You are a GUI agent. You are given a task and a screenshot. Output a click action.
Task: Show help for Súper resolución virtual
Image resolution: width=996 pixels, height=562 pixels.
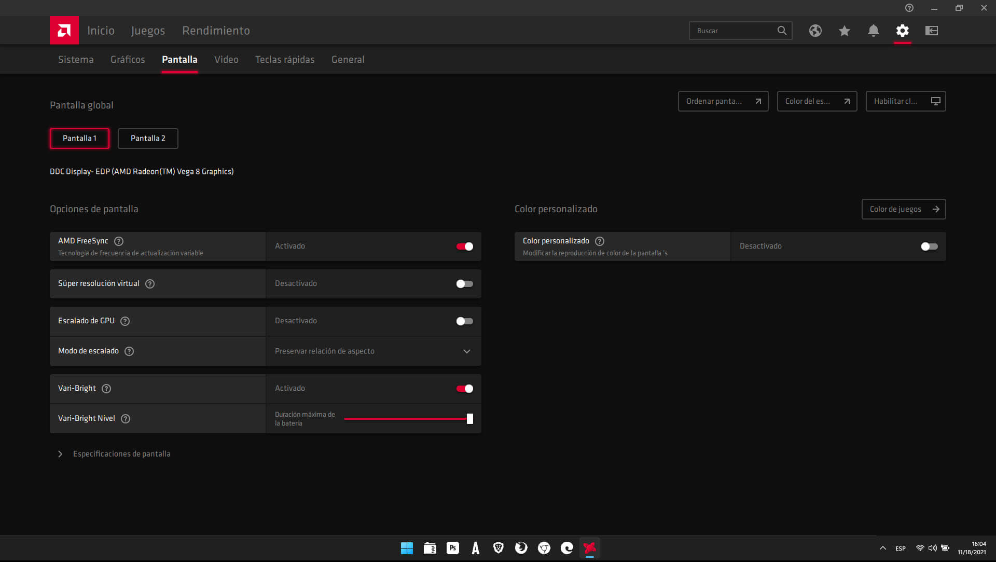coord(150,284)
